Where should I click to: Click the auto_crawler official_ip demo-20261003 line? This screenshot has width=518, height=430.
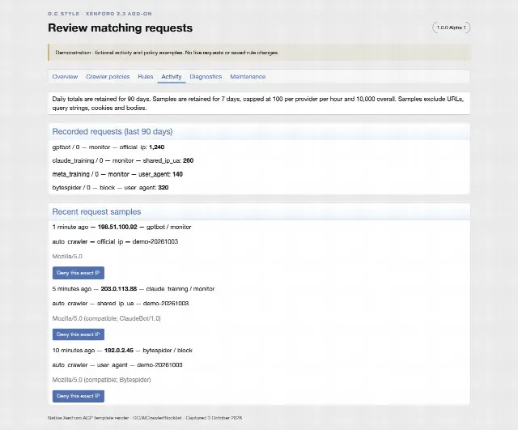pyautogui.click(x=115, y=241)
